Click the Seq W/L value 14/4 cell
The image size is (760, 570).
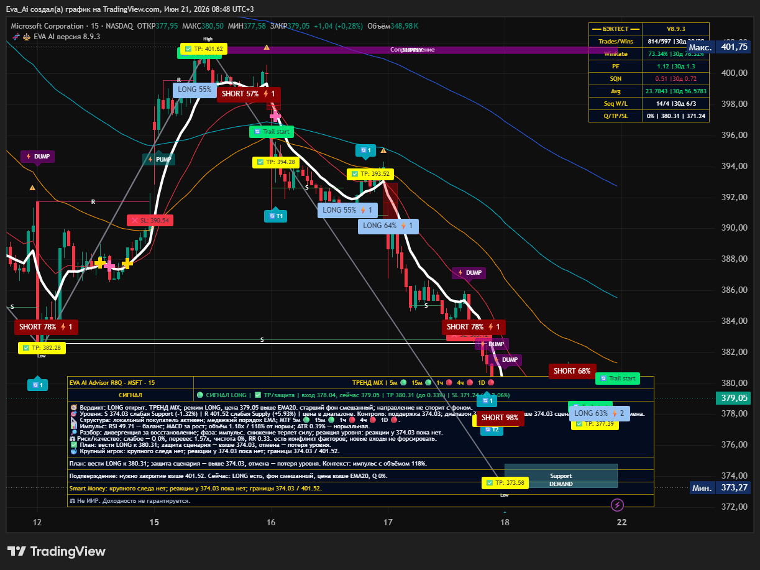pos(675,104)
